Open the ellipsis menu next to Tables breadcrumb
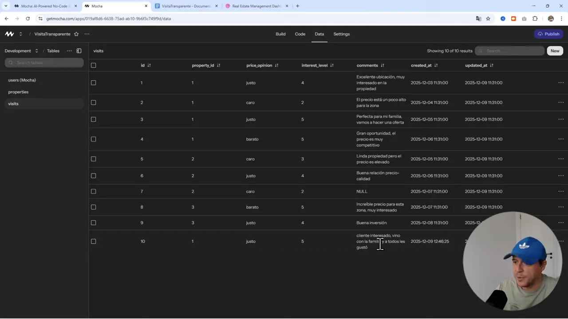Viewport: 568px width, 319px height. tap(69, 51)
